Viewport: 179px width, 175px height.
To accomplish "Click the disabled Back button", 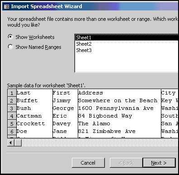I will point(126,163).
